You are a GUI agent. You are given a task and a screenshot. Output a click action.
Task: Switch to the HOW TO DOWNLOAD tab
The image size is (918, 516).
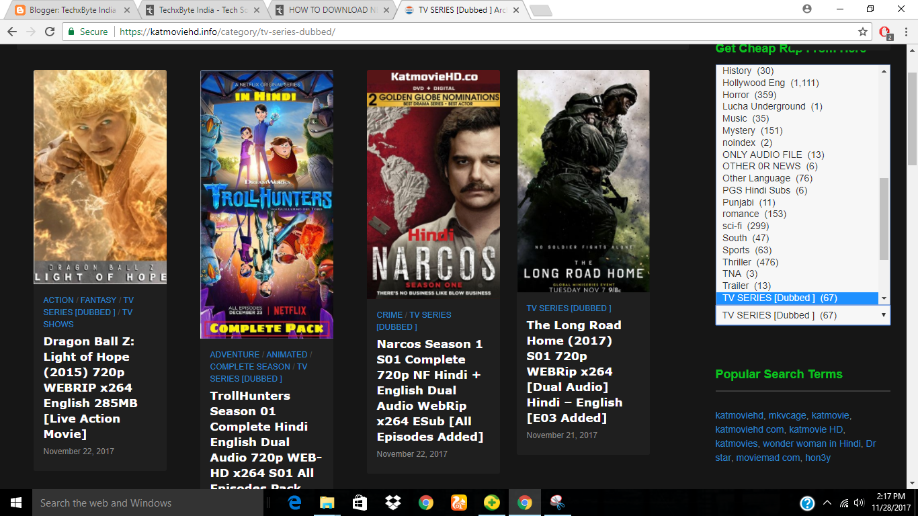(x=331, y=10)
